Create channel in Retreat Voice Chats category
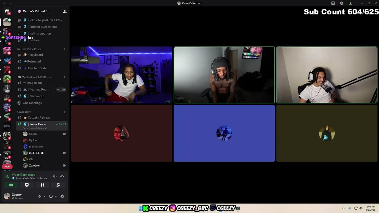 pyautogui.click(x=65, y=49)
